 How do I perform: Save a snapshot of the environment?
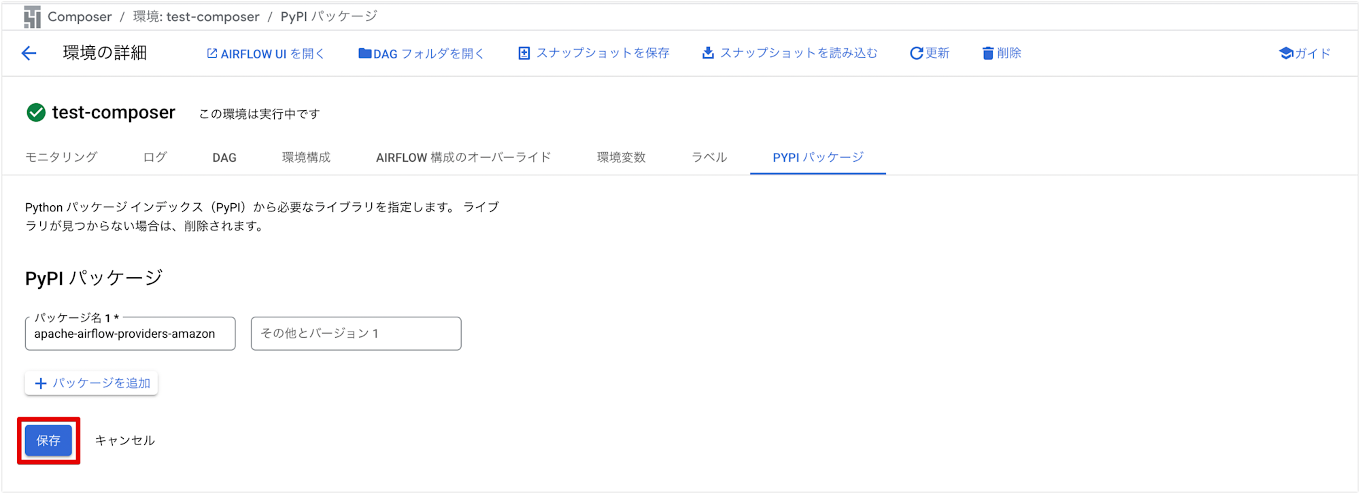[x=594, y=53]
